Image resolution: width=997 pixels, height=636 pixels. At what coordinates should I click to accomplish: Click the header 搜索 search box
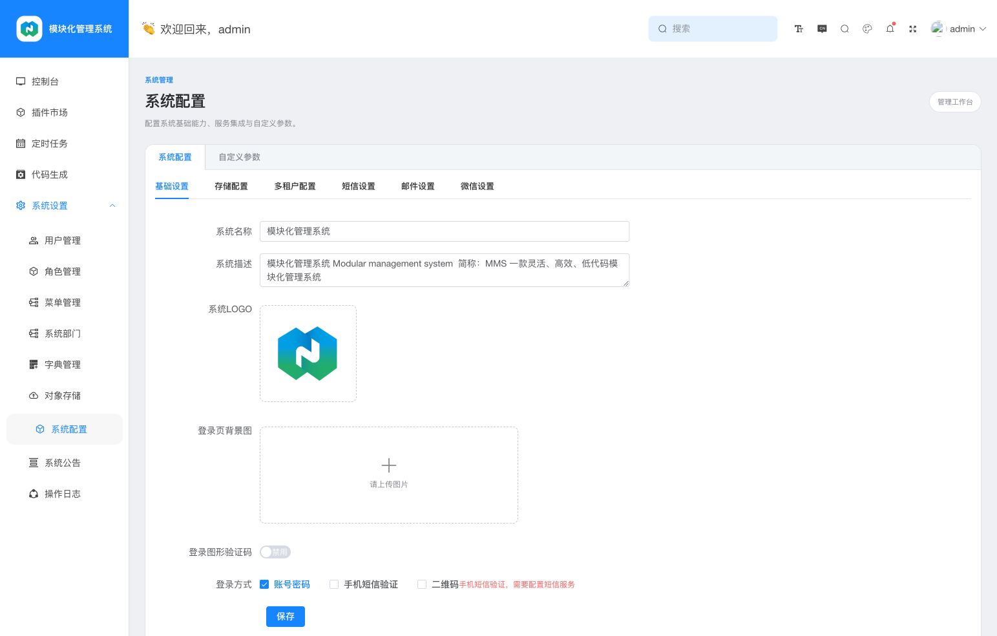coord(713,29)
